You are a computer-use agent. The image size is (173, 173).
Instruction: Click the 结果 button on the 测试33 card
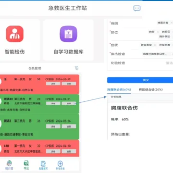[x=69, y=103]
